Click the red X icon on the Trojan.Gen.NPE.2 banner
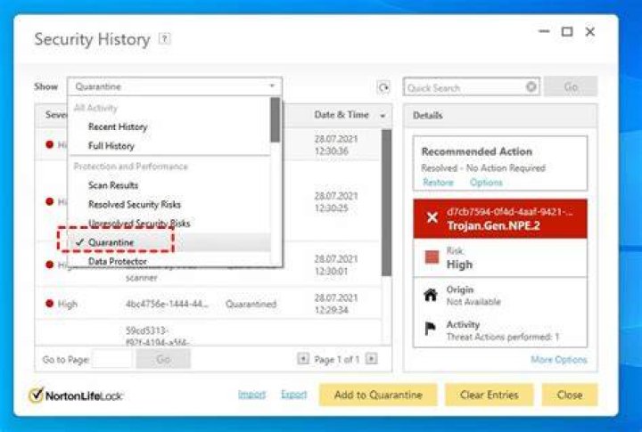This screenshot has width=642, height=432. click(x=432, y=217)
